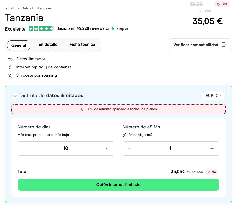Expand the Número de días dropdown
The width and height of the screenshot is (237, 206).
tap(66, 149)
